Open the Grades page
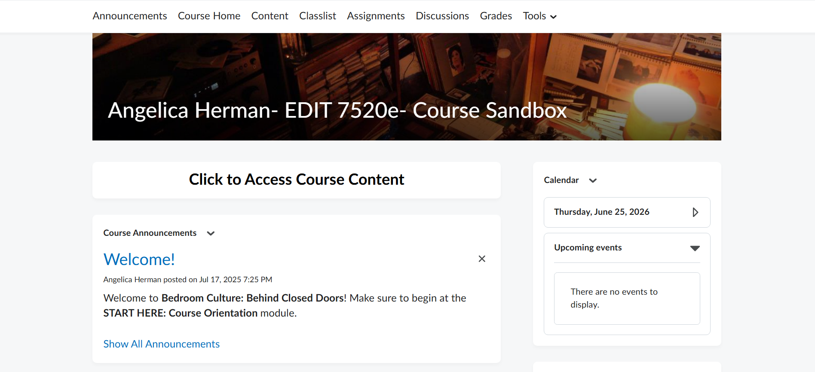This screenshot has height=372, width=815. click(496, 16)
